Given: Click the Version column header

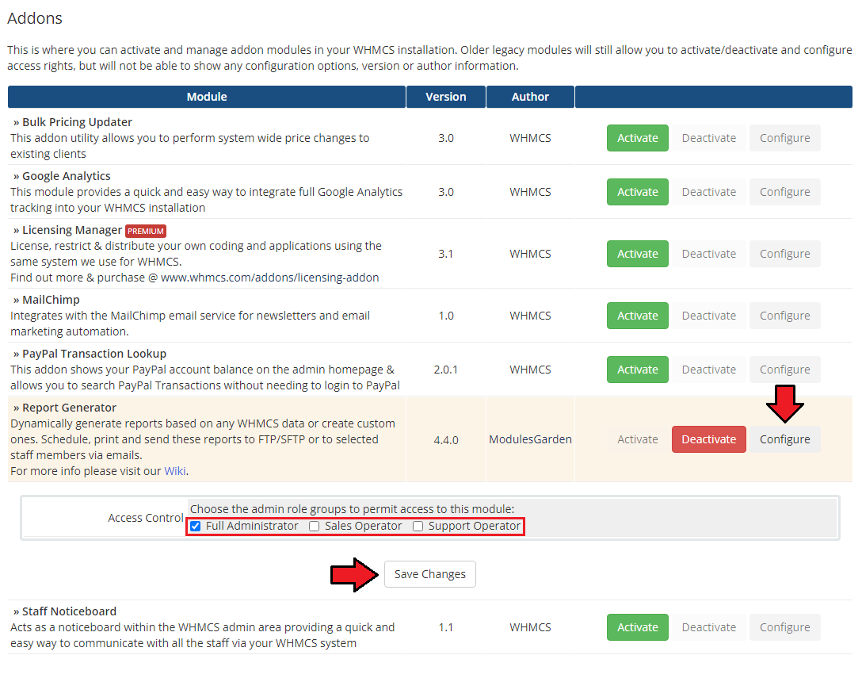Looking at the screenshot, I should point(446,97).
